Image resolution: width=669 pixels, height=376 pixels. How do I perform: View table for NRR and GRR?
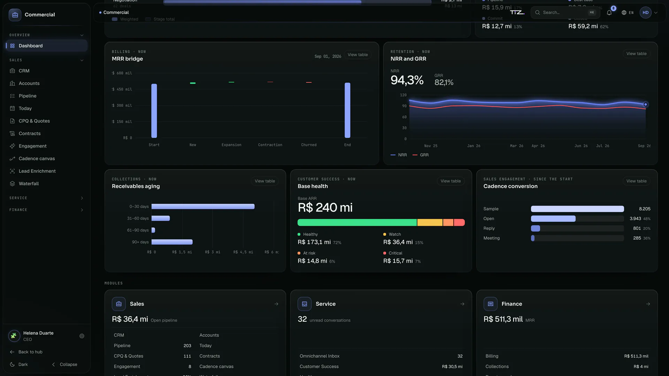[x=636, y=54]
